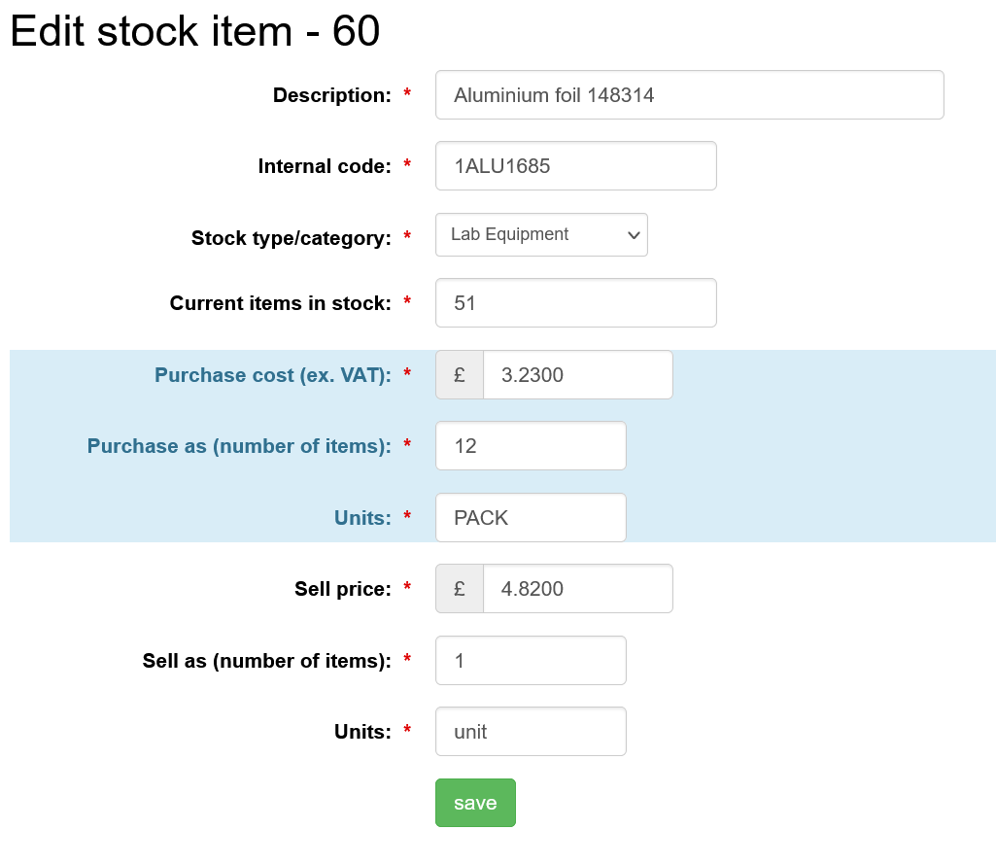This screenshot has height=864, width=996.
Task: Click the £ symbol beside Sell price
Action: [x=460, y=589]
